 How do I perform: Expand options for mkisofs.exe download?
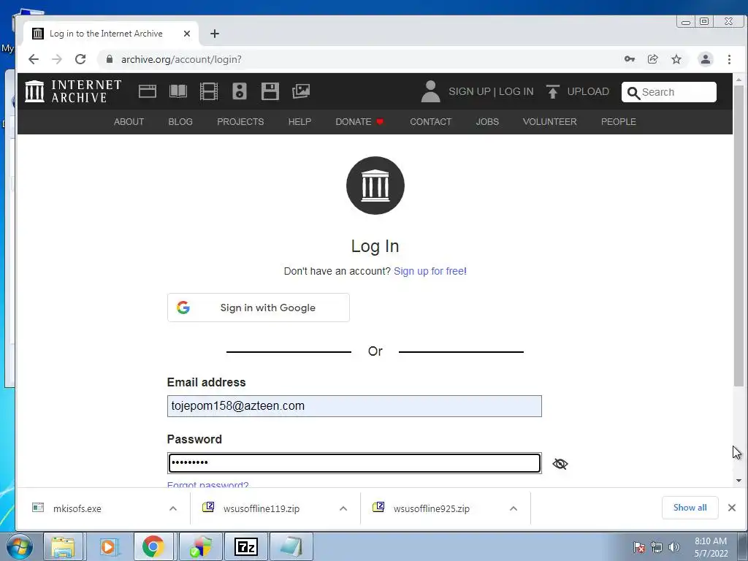tap(173, 508)
